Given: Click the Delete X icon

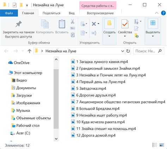Looking at the screenshot, I should 94,24.
